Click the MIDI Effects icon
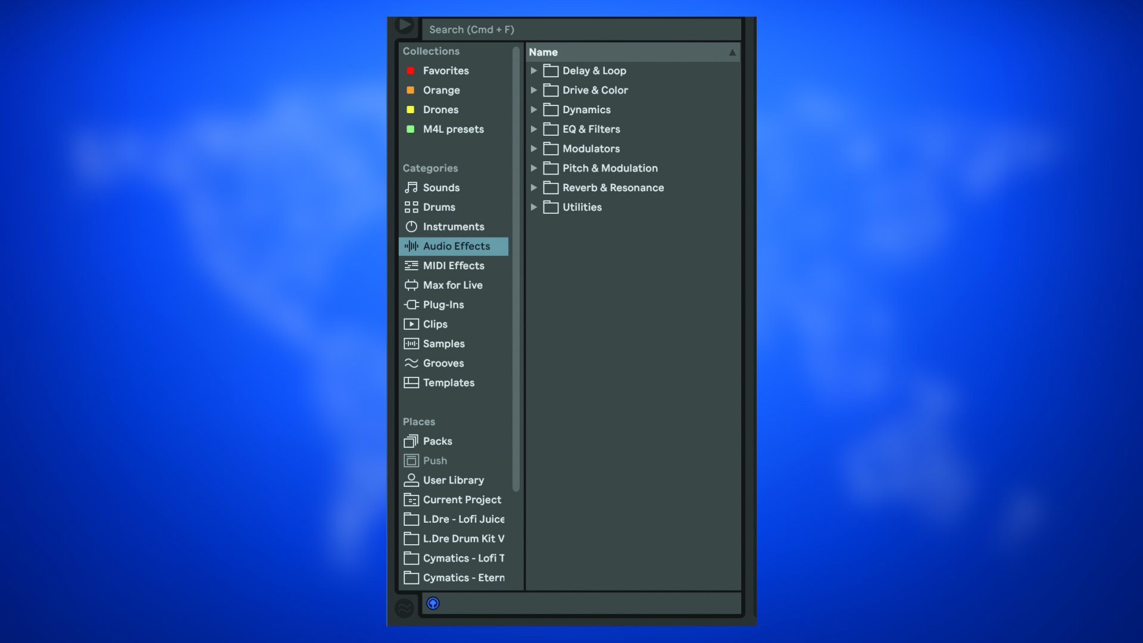 (x=411, y=266)
